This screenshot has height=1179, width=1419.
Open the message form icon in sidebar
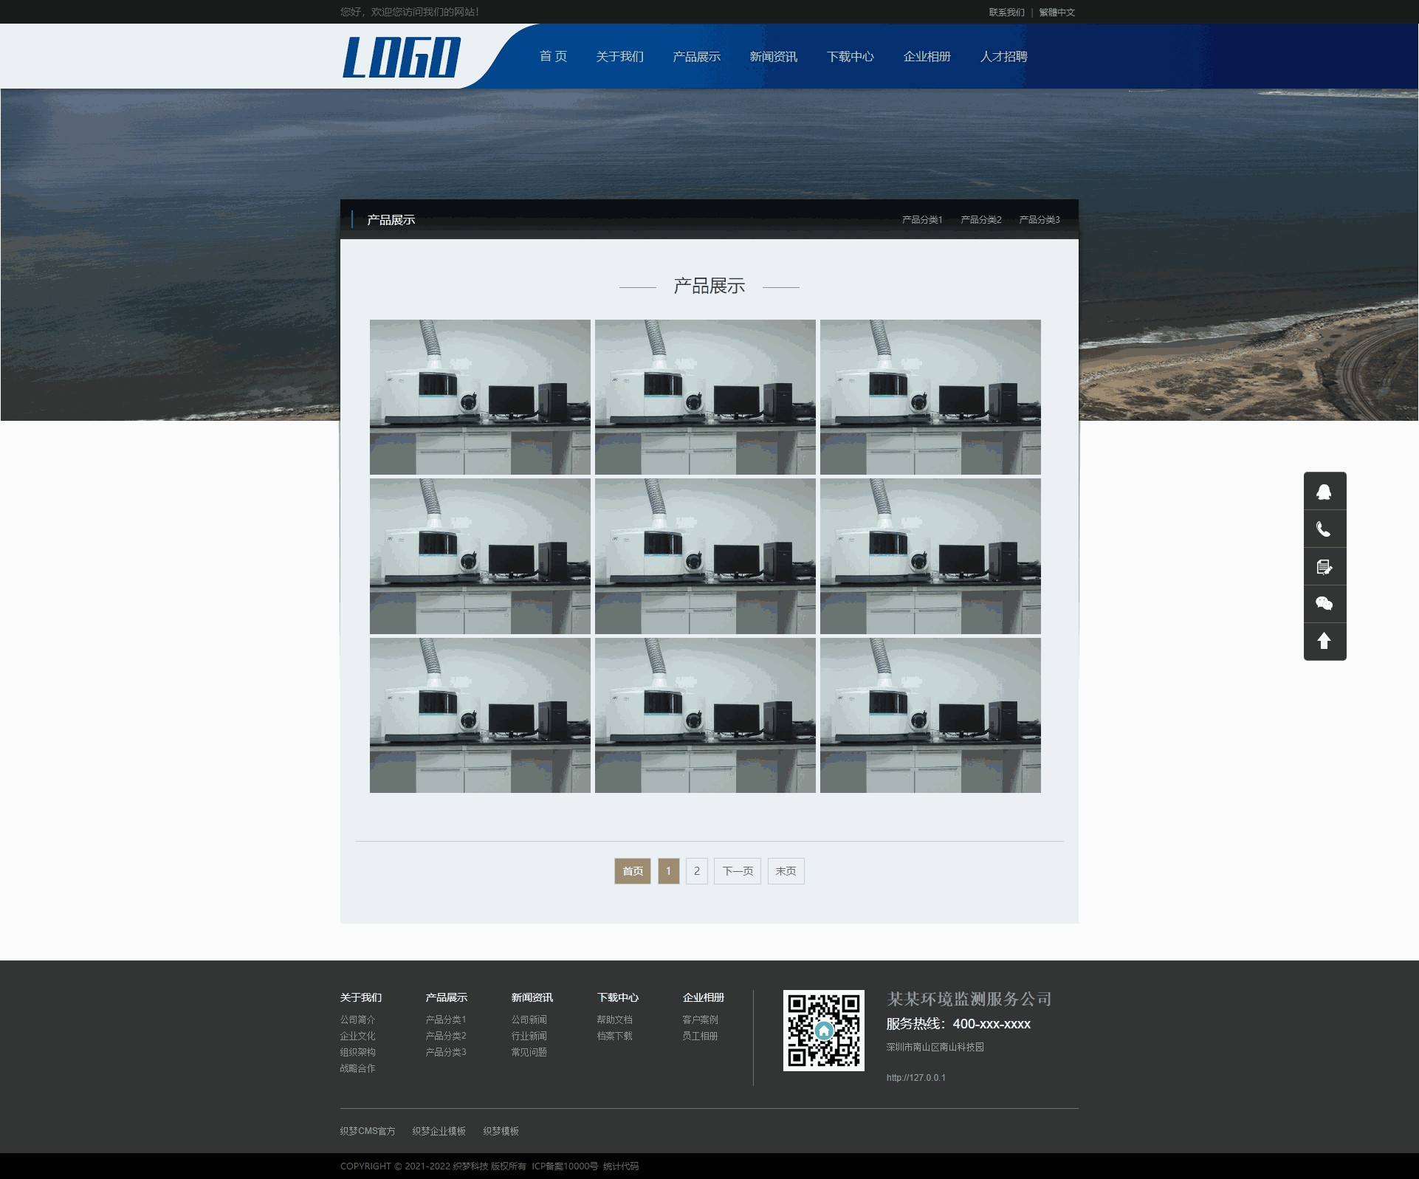click(1324, 567)
